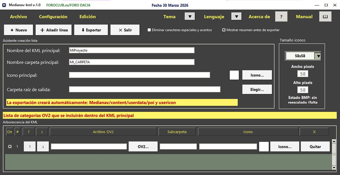
Task: Click the list scrollbar up arrow
Action: tap(334, 142)
